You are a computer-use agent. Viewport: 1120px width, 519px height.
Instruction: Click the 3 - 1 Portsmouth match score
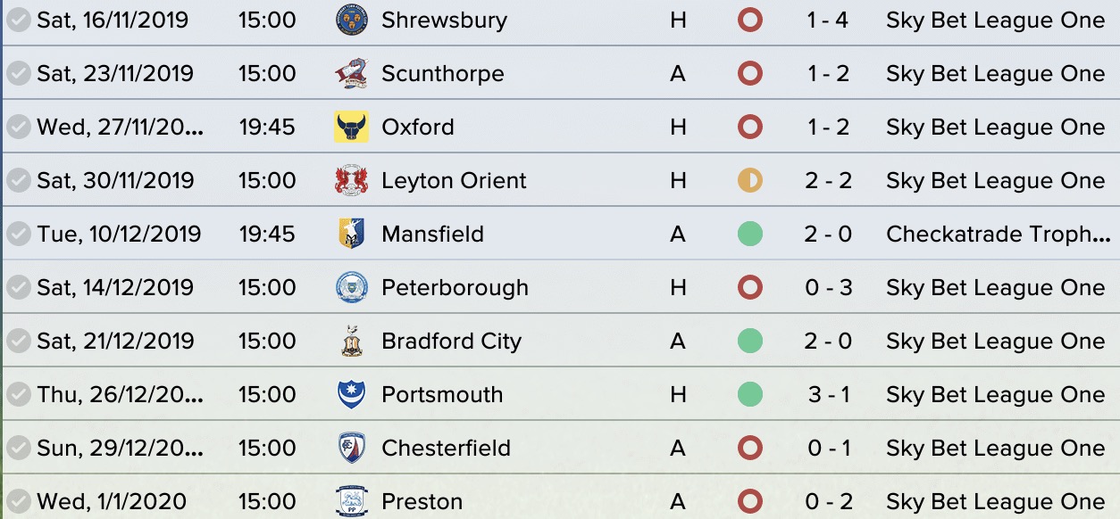828,394
